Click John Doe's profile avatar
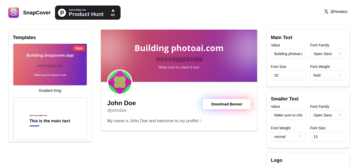 120,82
